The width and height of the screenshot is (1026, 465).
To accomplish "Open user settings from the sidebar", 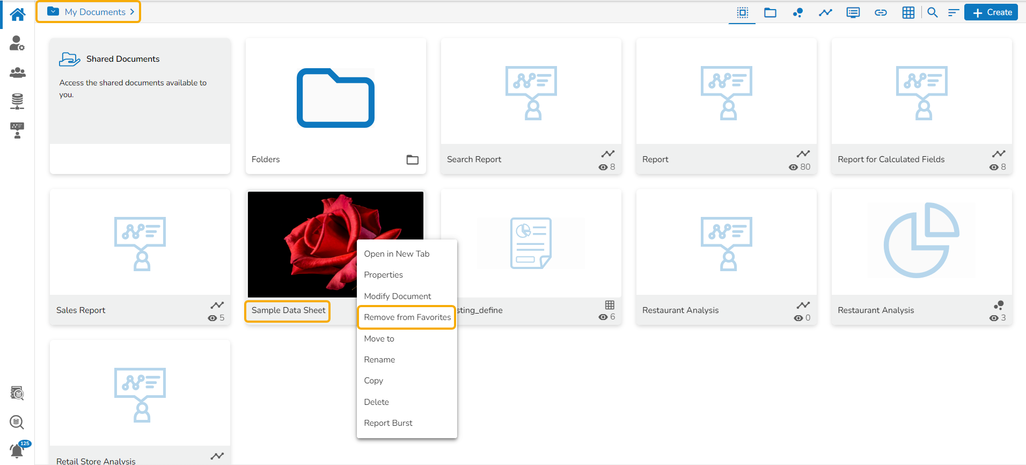I will tap(17, 43).
